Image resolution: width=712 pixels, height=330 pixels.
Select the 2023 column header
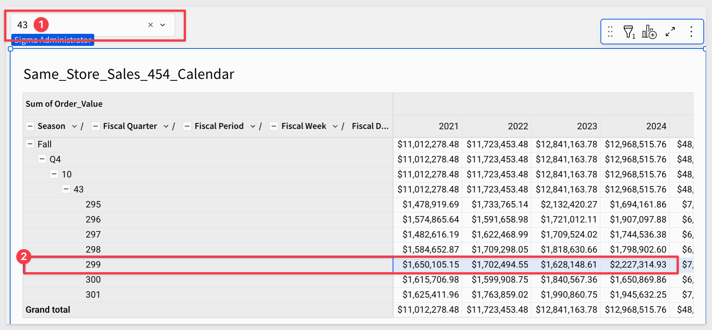[587, 126]
